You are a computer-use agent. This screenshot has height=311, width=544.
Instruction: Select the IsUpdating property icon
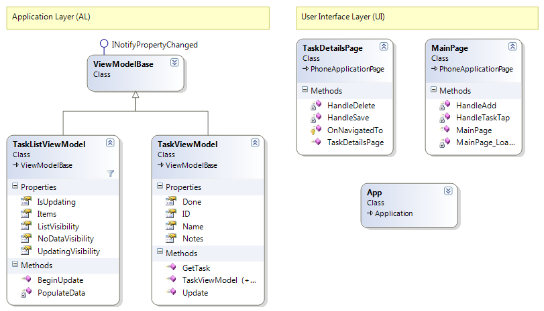click(26, 201)
